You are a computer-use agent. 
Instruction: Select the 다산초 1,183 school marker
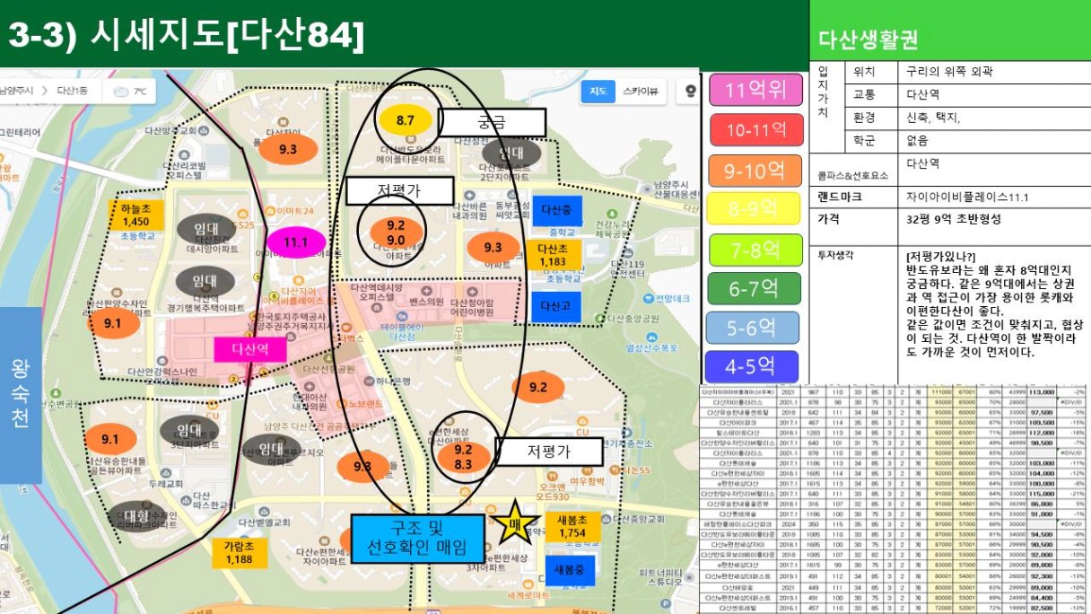553,255
